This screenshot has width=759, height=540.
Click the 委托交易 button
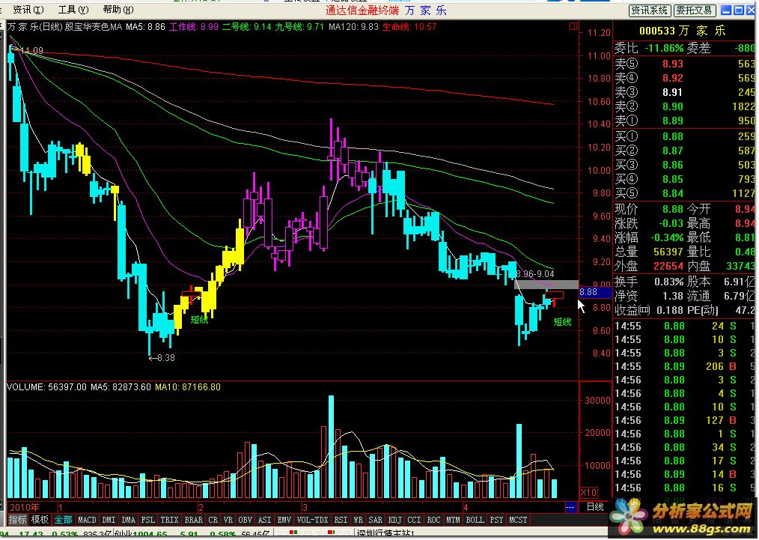(x=694, y=10)
